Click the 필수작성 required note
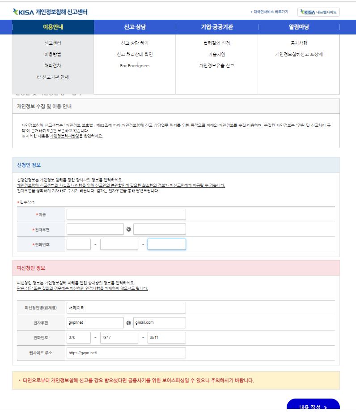 click(26, 202)
